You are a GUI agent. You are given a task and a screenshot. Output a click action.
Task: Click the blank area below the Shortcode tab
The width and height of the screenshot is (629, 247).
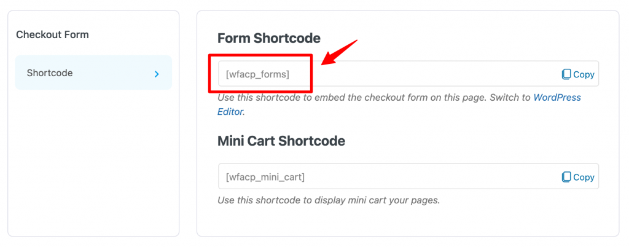point(93,160)
